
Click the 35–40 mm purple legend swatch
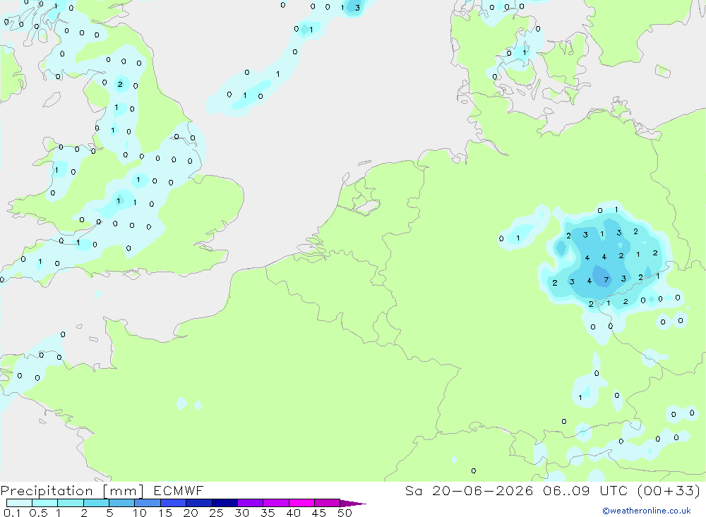(275, 503)
